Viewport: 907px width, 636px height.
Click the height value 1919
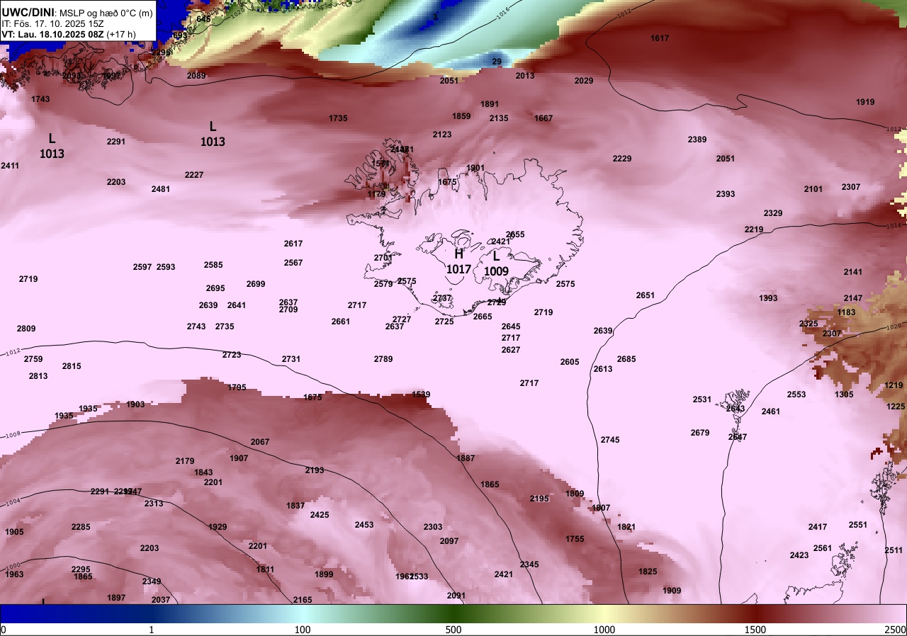[865, 102]
